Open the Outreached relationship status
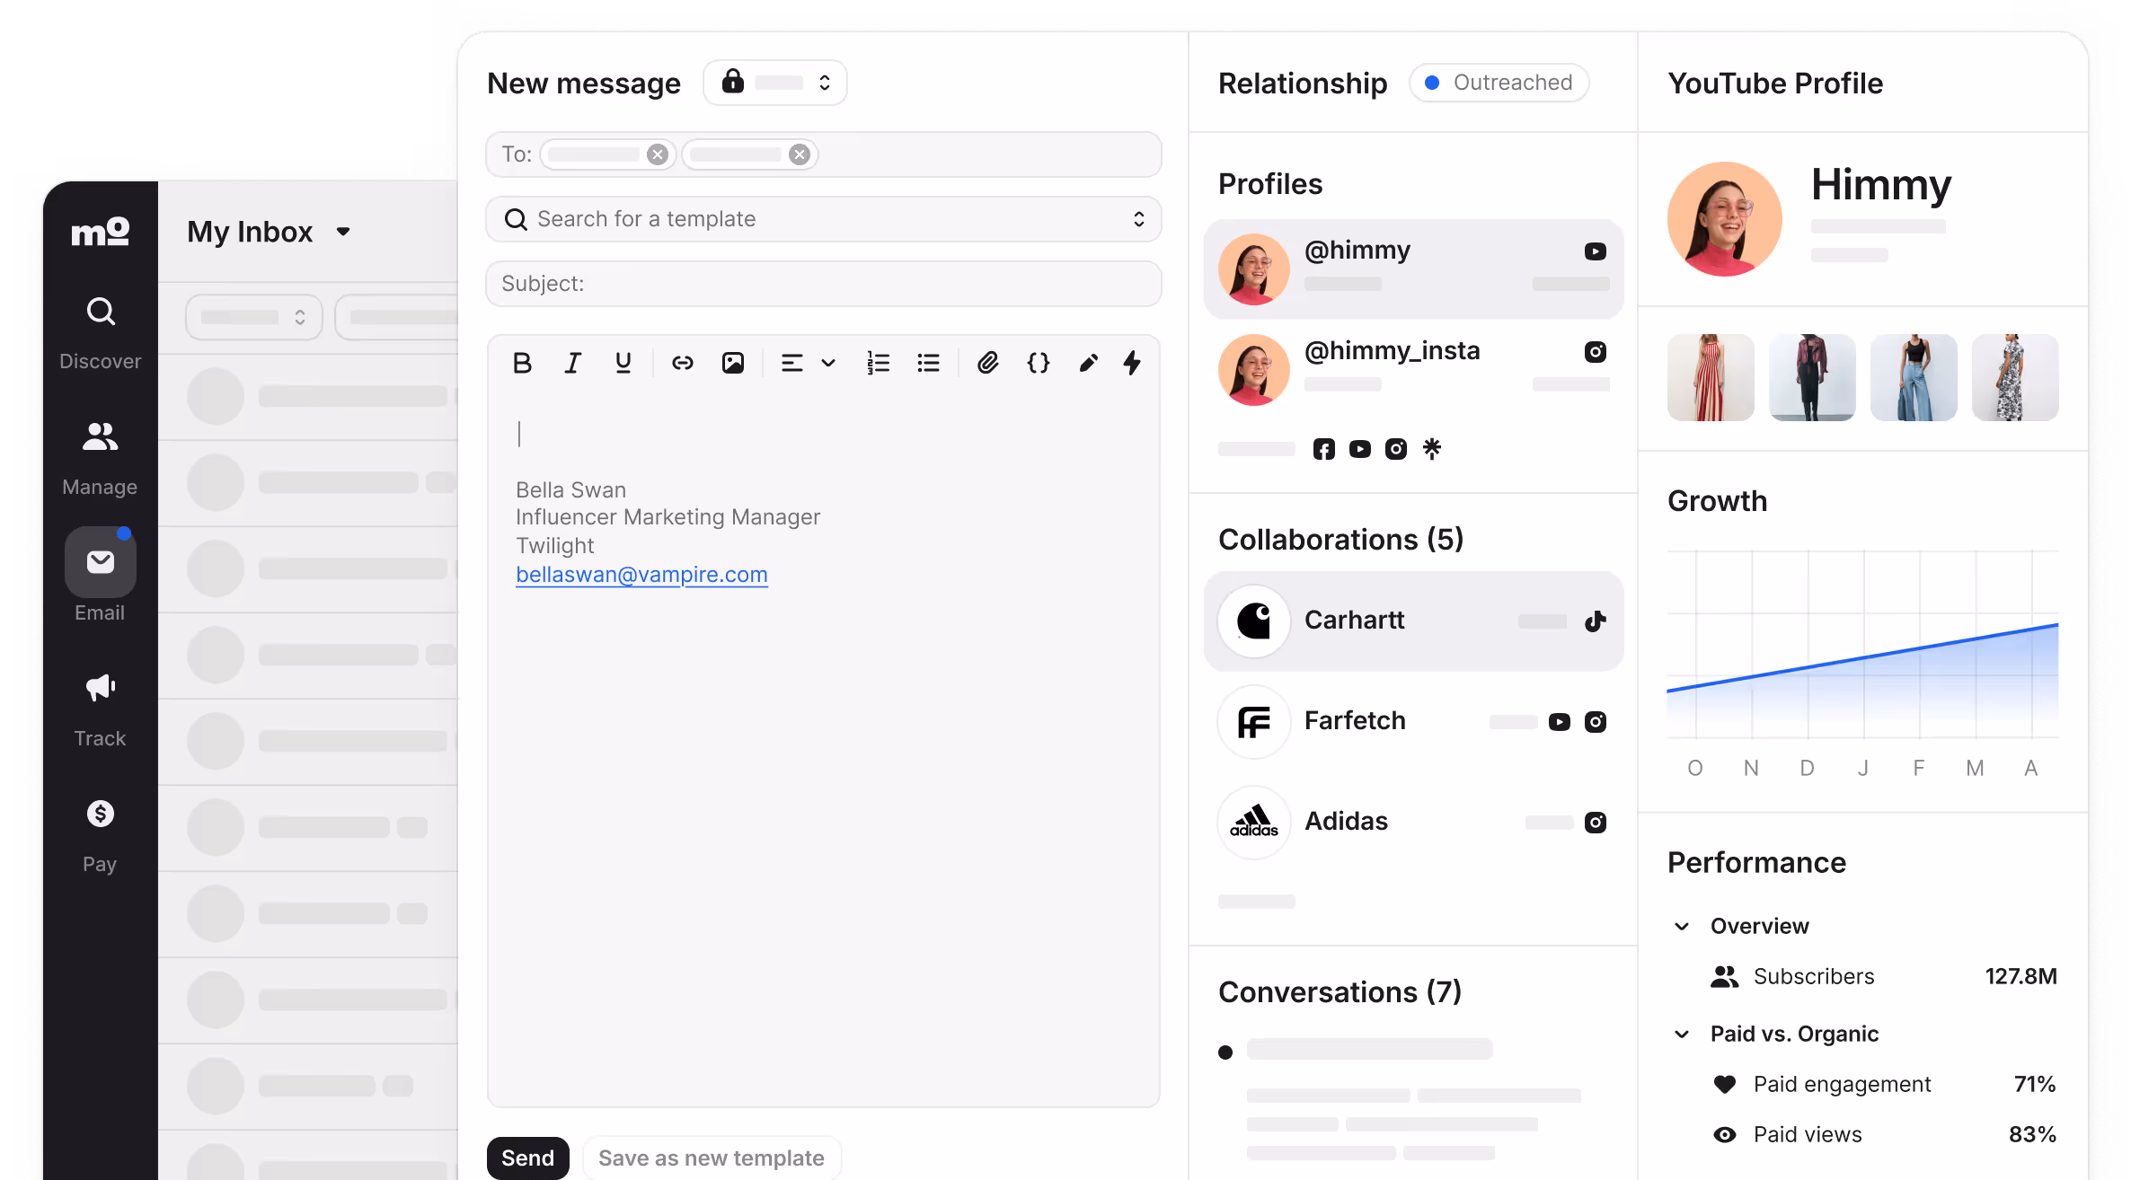Viewport: 2131px width, 1180px height. click(1499, 83)
